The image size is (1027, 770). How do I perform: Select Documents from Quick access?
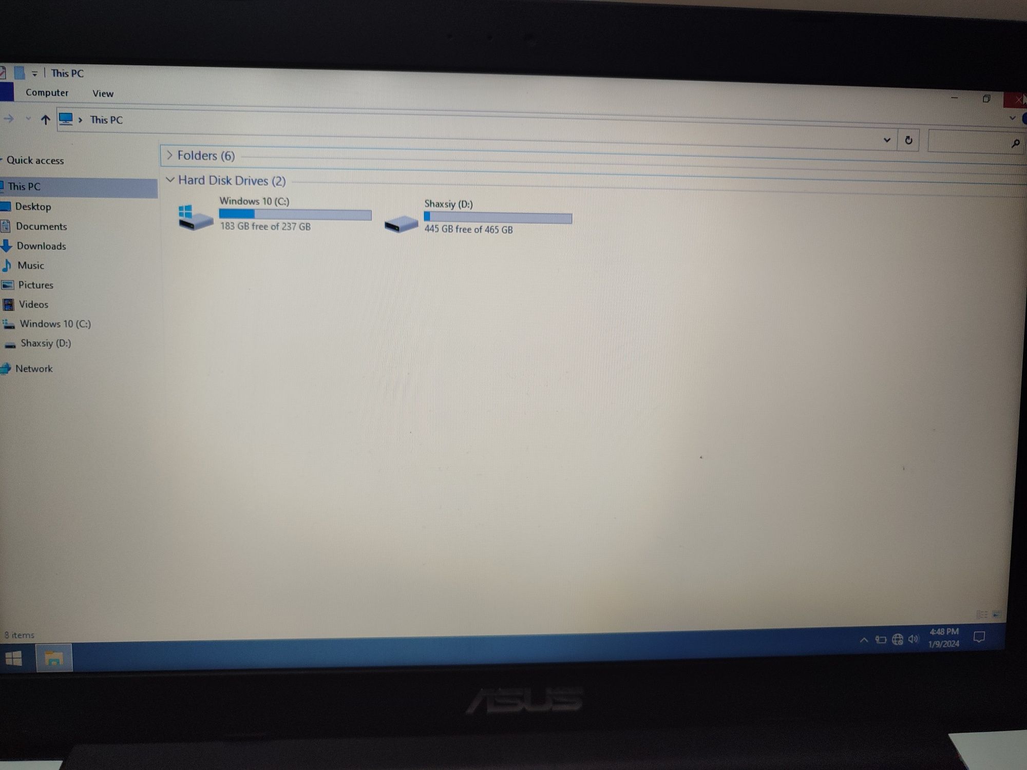[41, 226]
